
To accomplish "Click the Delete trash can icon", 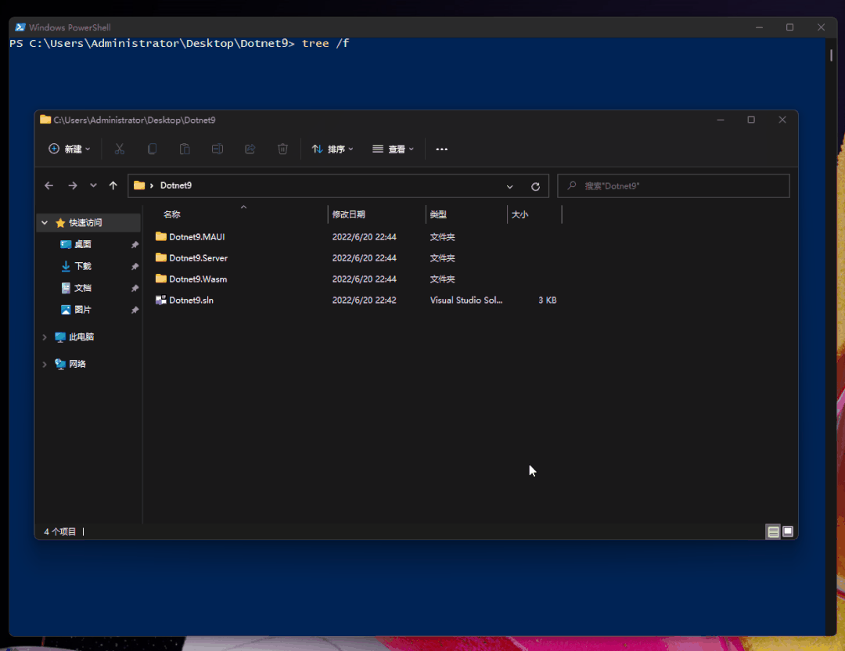I will pos(282,149).
